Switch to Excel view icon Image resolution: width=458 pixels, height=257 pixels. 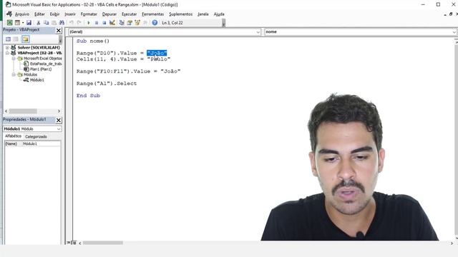(x=9, y=23)
